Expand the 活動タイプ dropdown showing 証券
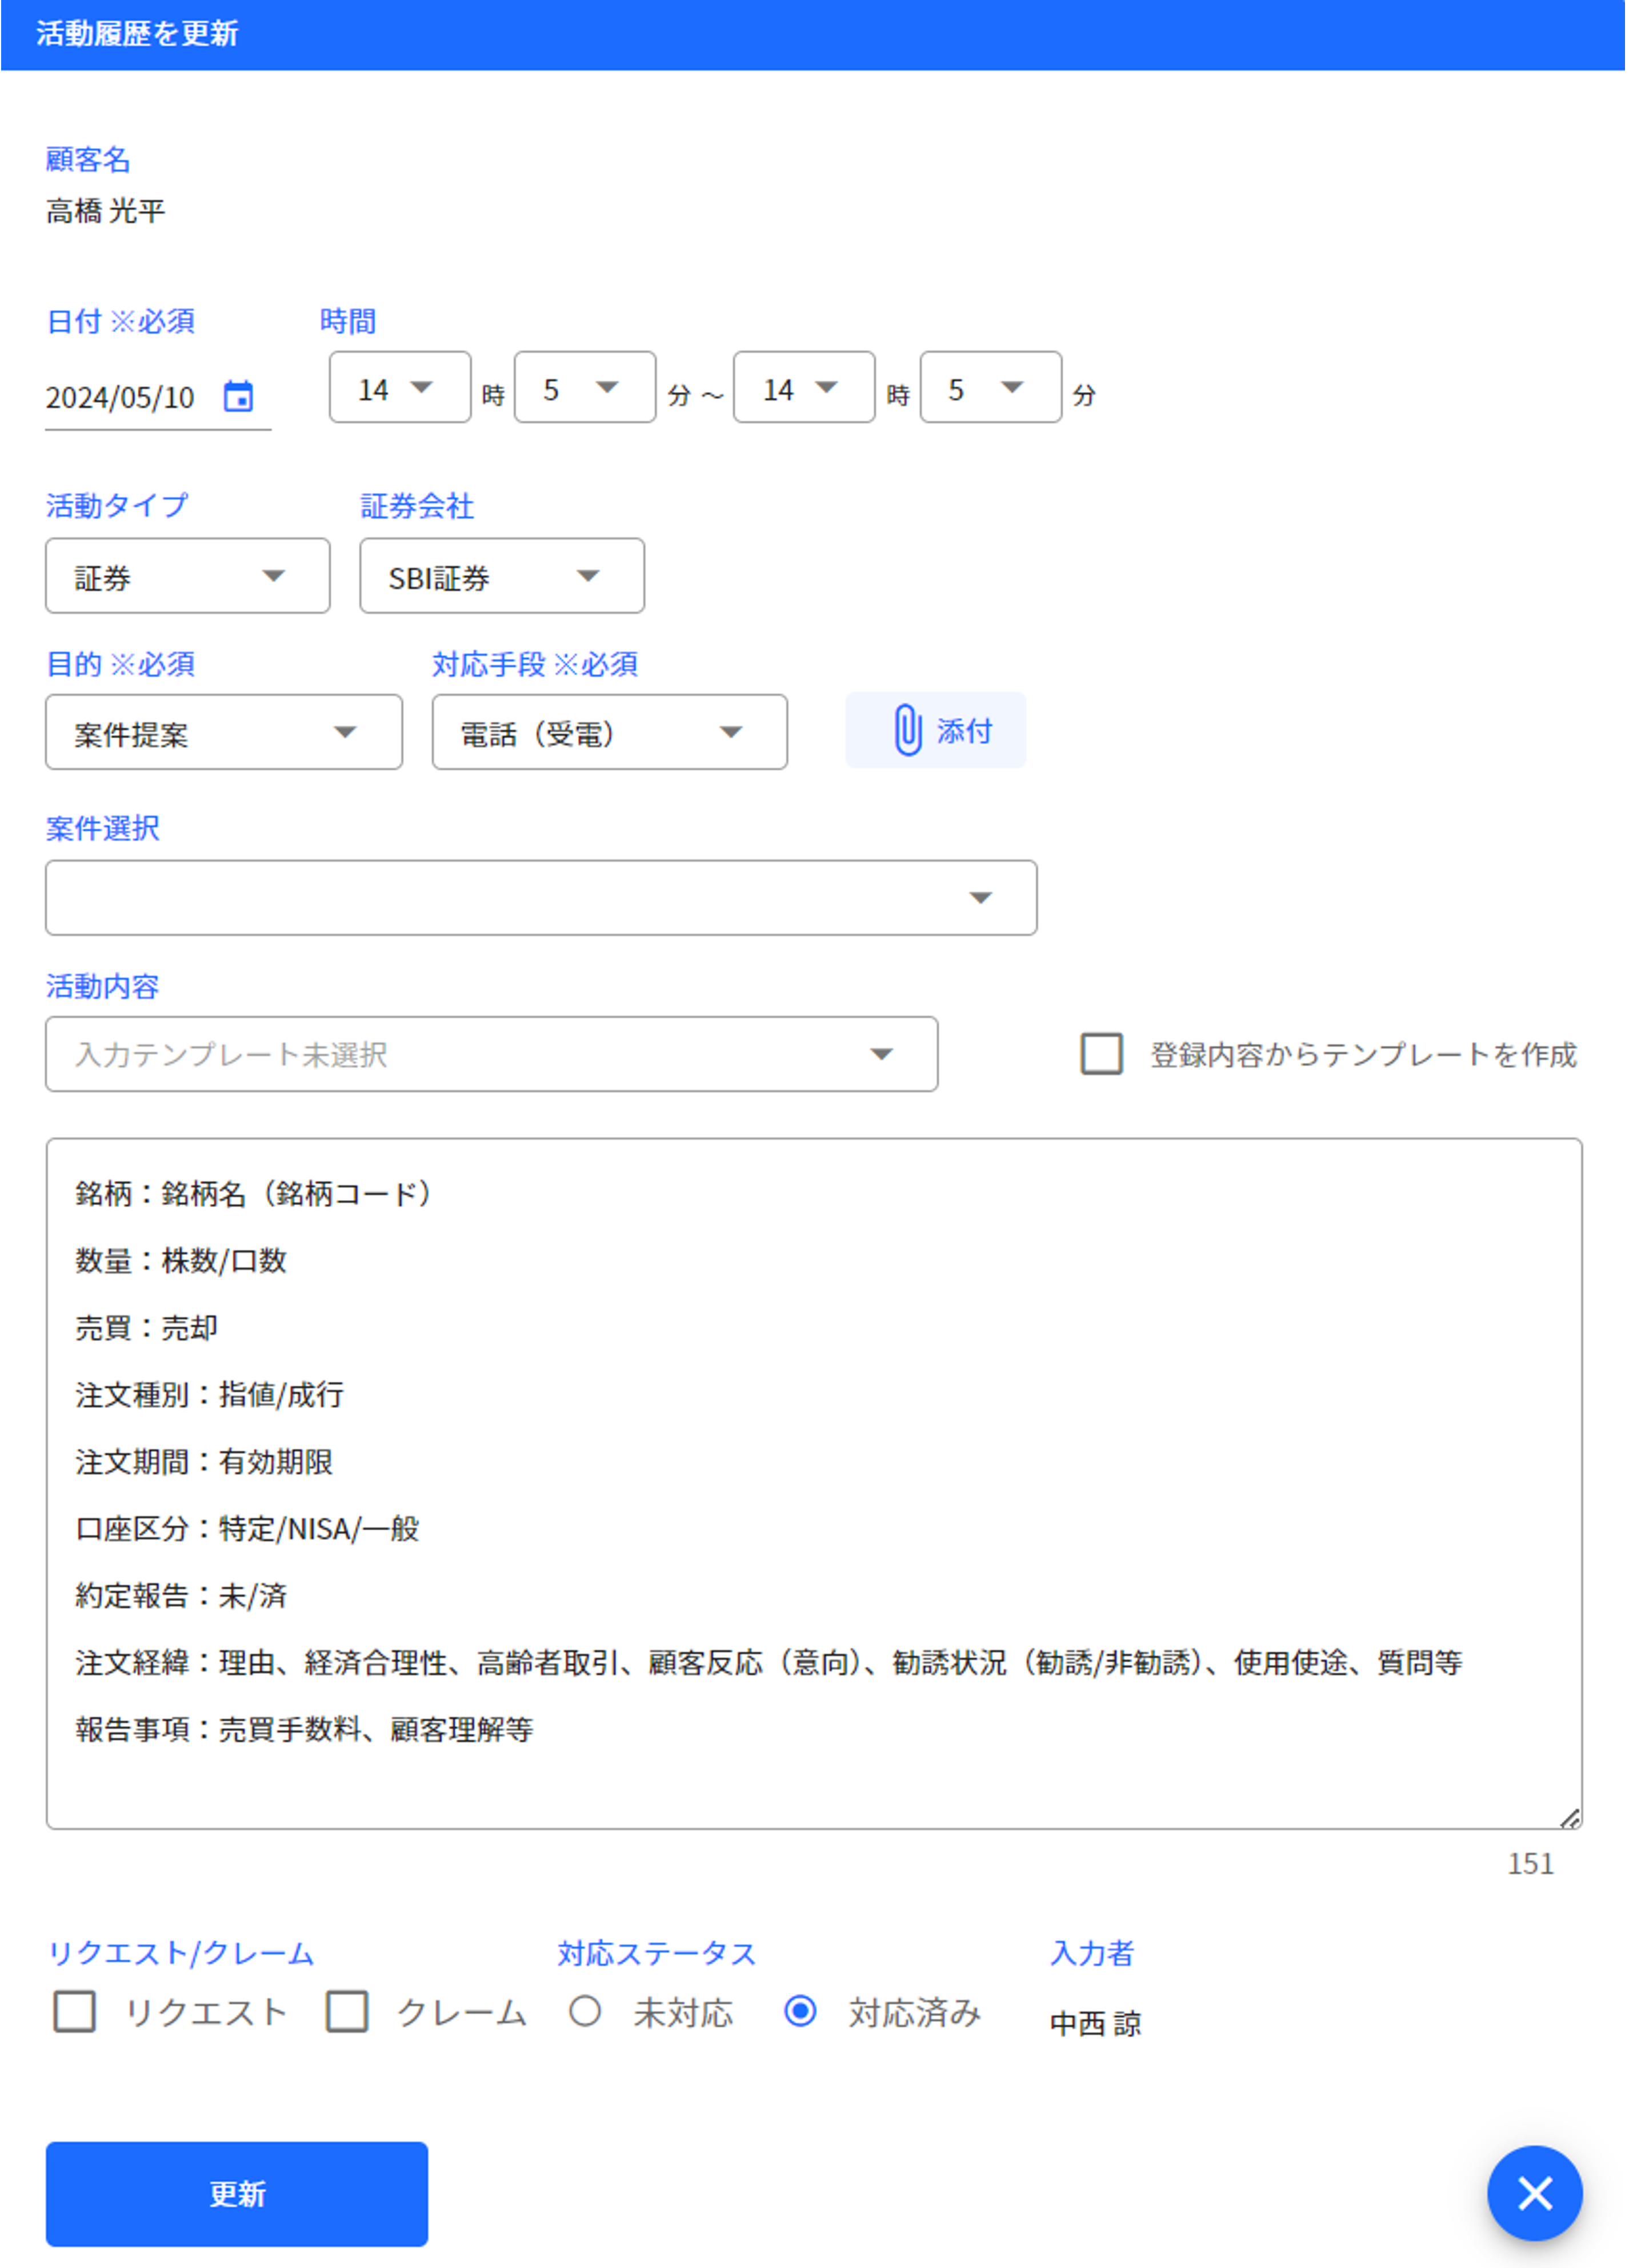 tap(187, 576)
